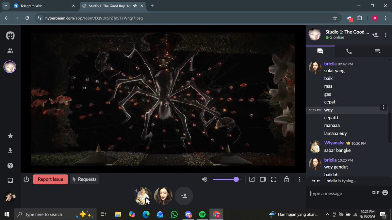Open Microsoft Edge from the taskbar
392x220 pixels.
pyautogui.click(x=146, y=214)
